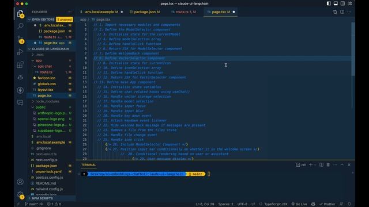Open the Search view in the activity bar
This screenshot has height=207, width=369.
20,26
